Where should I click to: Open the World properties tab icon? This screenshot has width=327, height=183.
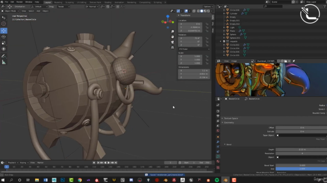(218, 131)
